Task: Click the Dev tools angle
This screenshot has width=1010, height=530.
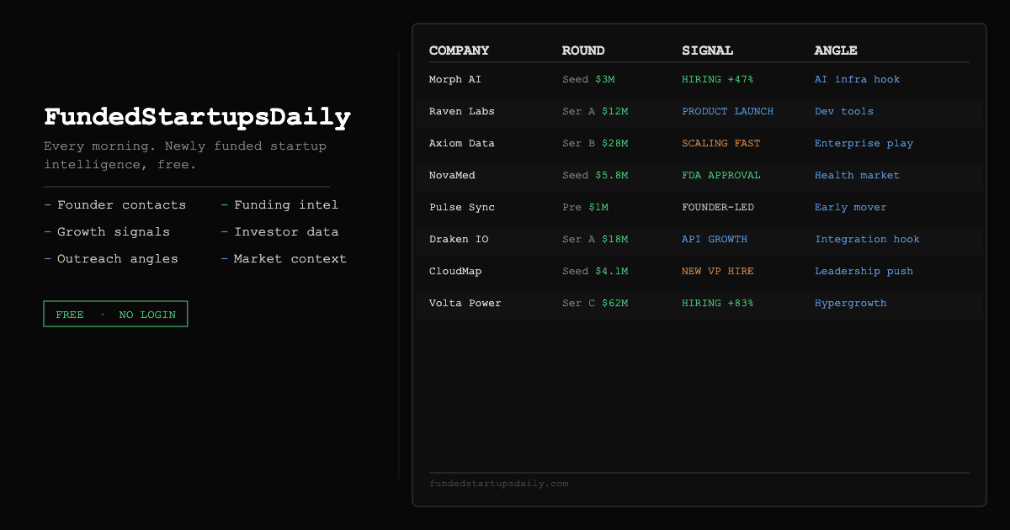Action: (x=844, y=111)
